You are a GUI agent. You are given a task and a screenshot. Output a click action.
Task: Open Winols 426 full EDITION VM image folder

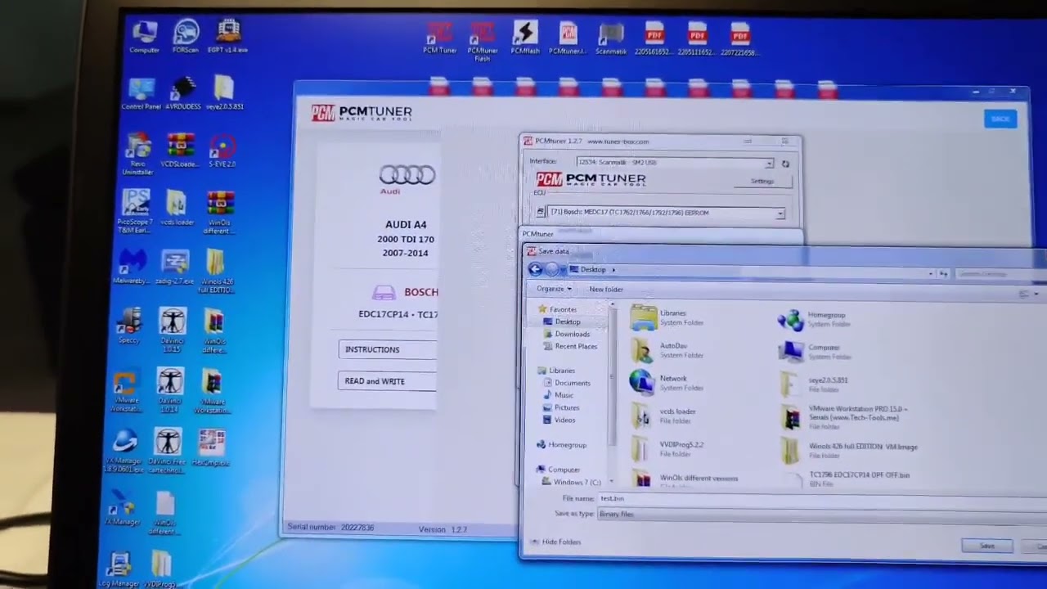click(x=849, y=450)
